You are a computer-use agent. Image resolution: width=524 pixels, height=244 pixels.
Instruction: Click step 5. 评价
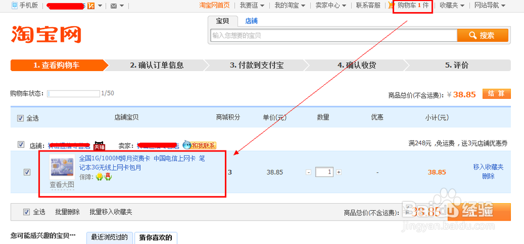tap(457, 65)
